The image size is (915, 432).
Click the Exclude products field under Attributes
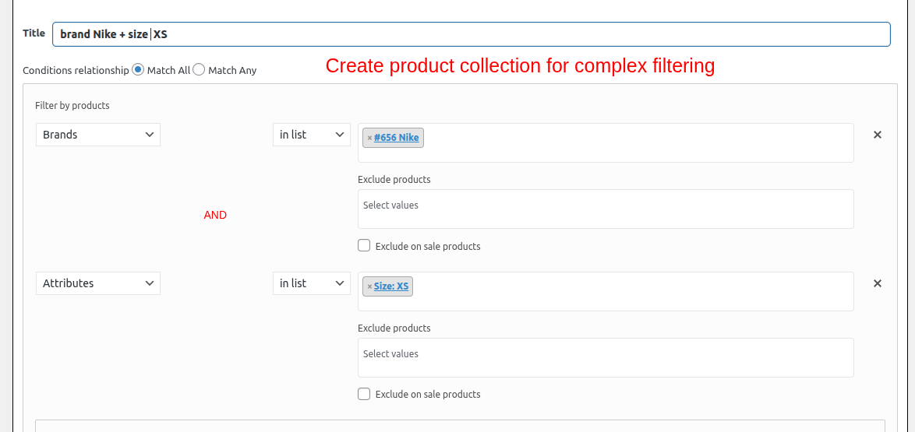coord(605,357)
